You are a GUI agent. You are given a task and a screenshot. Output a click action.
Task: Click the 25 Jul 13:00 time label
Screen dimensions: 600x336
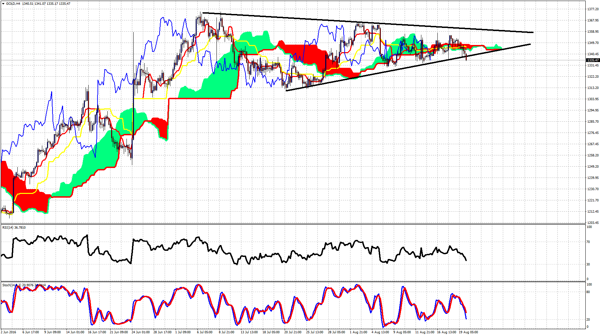click(315, 332)
